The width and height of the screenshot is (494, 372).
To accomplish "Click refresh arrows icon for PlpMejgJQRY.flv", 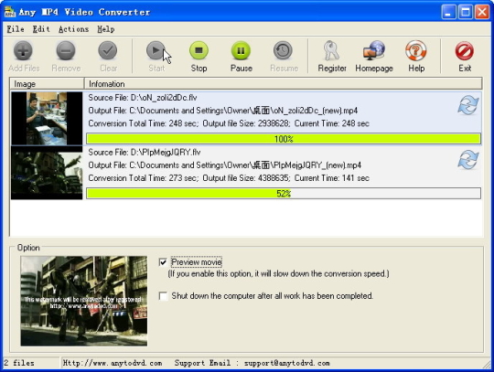I will (x=468, y=160).
